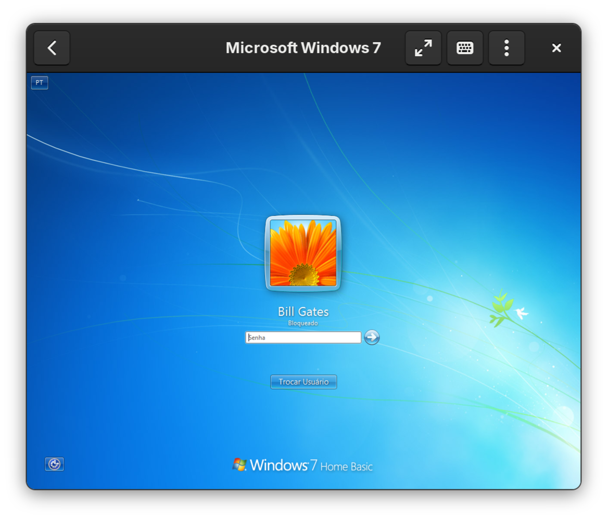Open the keyboard shortcuts menu
The width and height of the screenshot is (608, 519).
tap(465, 48)
